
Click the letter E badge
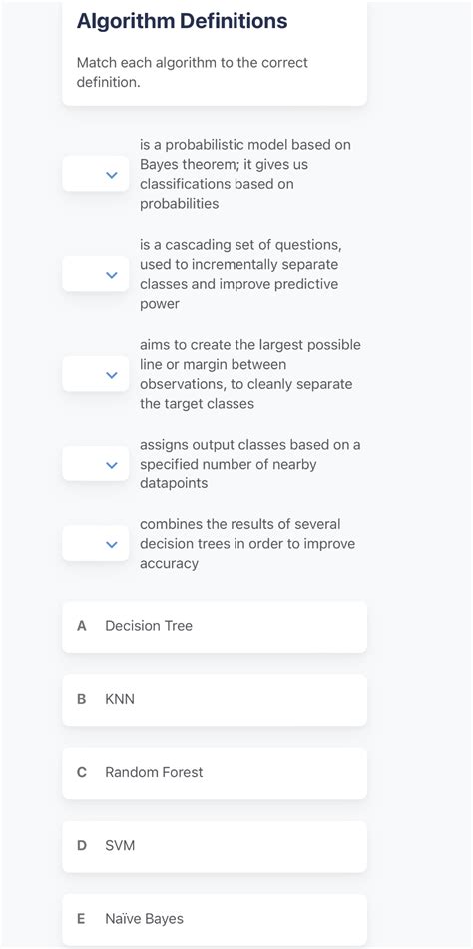pos(81,919)
